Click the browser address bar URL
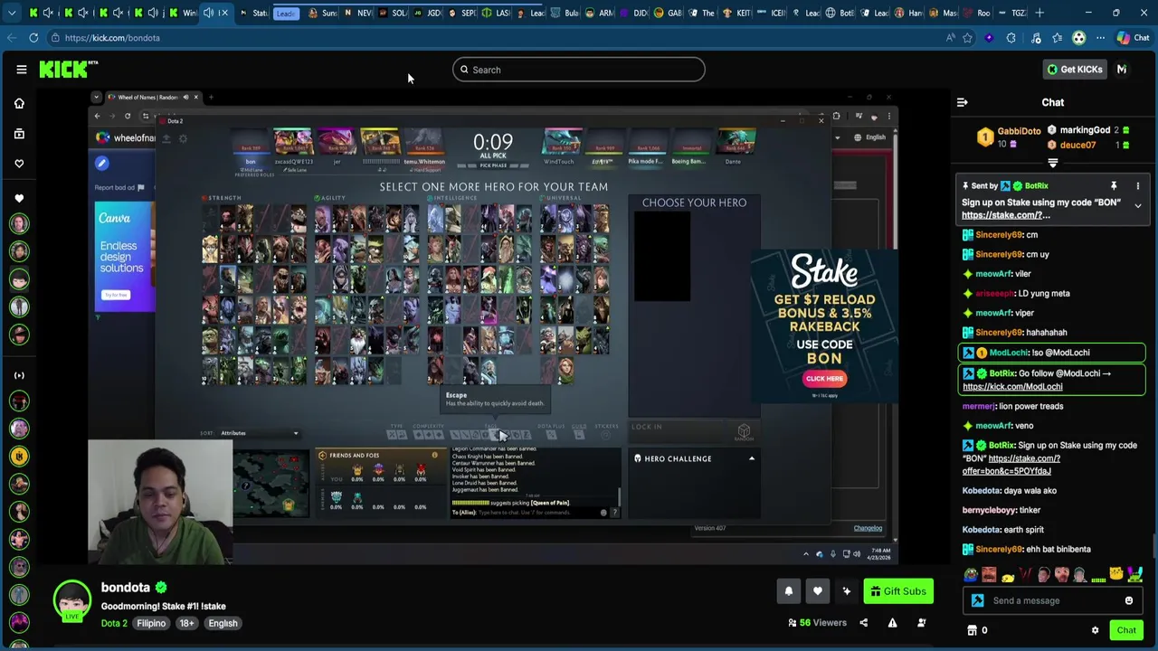The image size is (1158, 651). point(112,38)
